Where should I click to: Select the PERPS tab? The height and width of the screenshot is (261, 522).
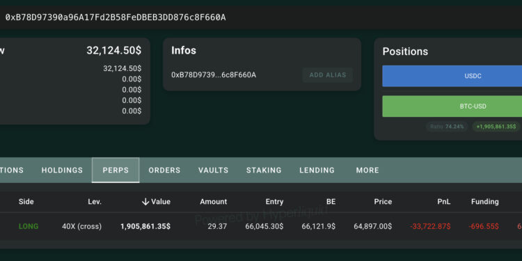click(116, 170)
